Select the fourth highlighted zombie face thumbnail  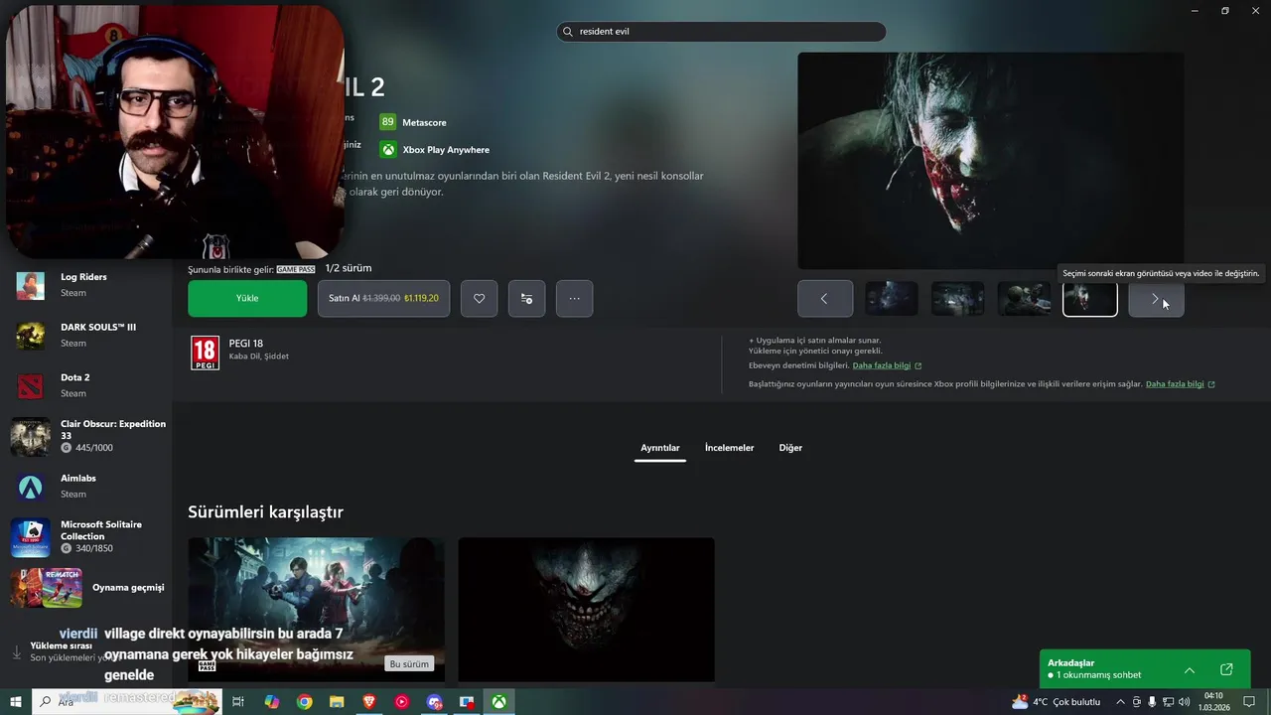tap(1090, 299)
